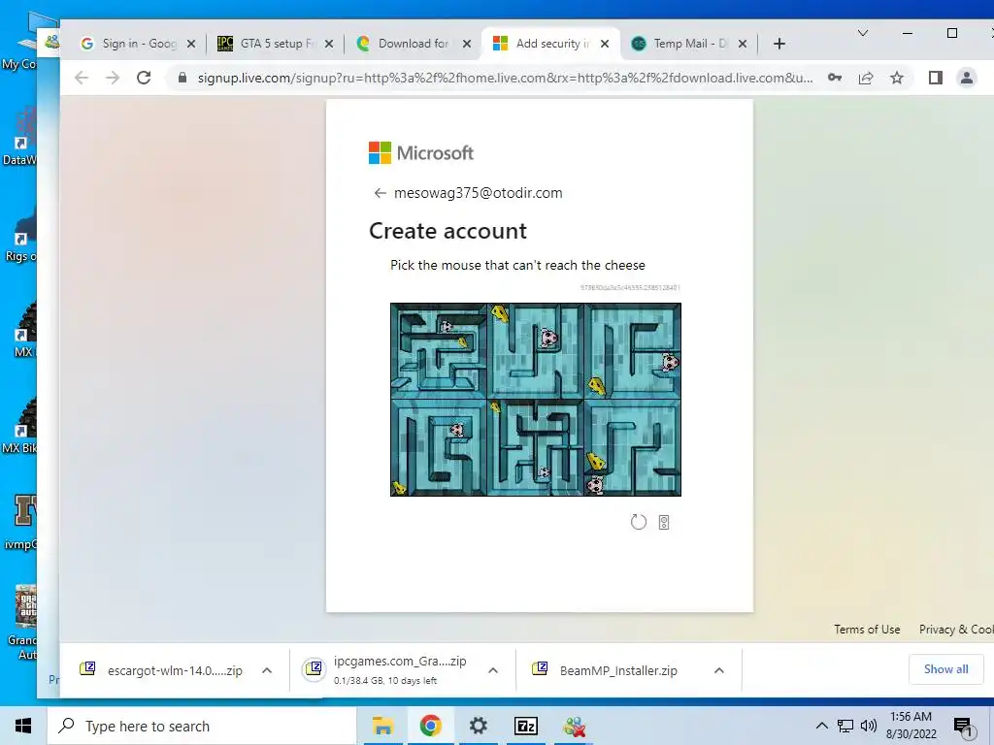Open the taskbar clock and date

(x=911, y=726)
